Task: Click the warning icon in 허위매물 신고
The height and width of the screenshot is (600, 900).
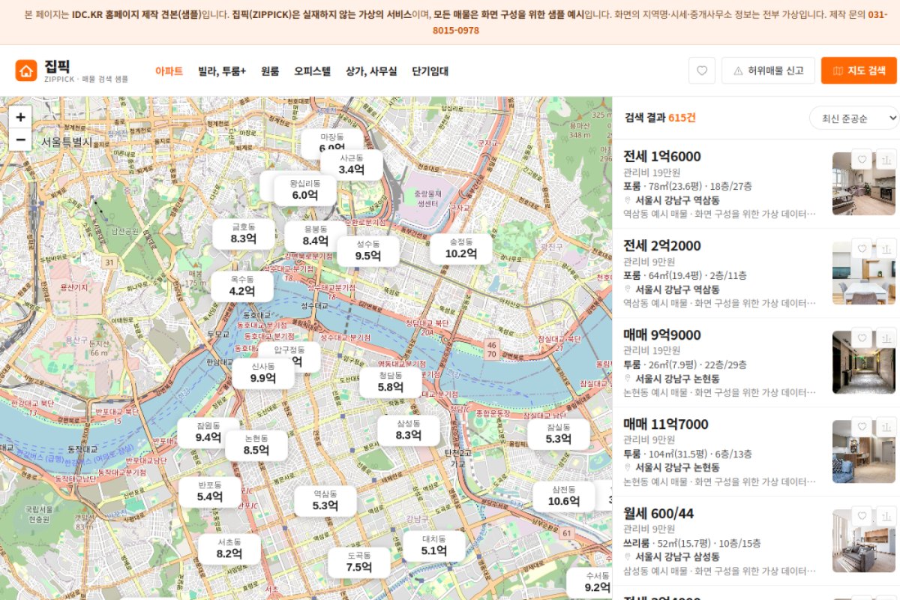Action: 738,70
